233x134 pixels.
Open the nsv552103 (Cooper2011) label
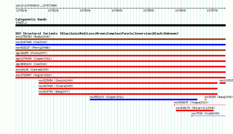point(107,97)
